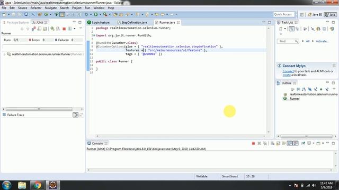Click Pin Console icon

point(303,143)
